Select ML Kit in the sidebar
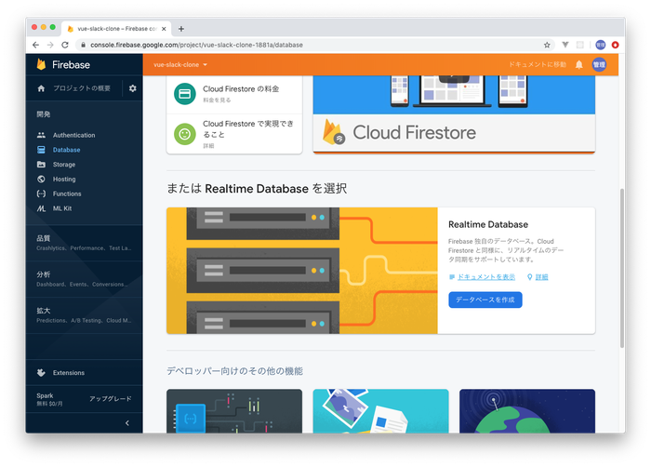Screen dimensions: 651x467 [62, 208]
